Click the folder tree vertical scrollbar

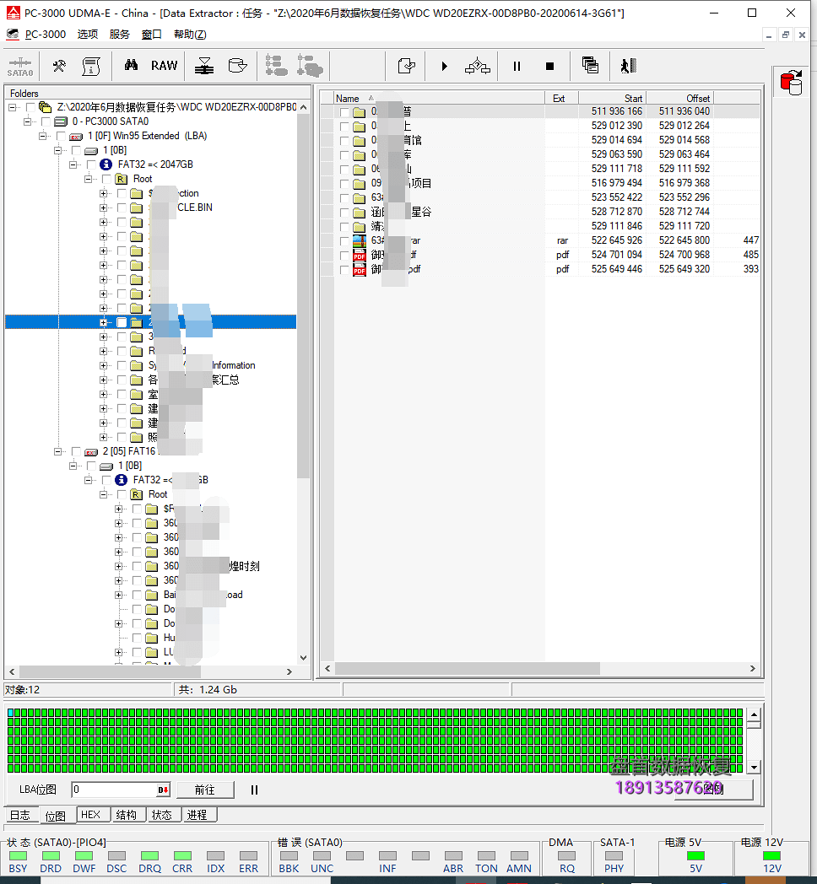point(303,297)
